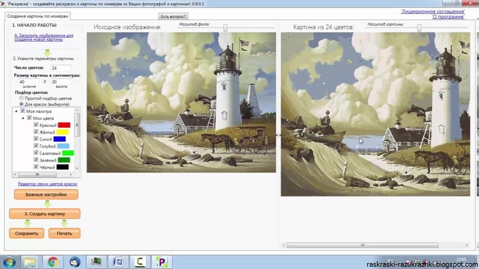The width and height of the screenshot is (479, 269).
Task: Select Для красок radio option
Action: click(x=21, y=104)
